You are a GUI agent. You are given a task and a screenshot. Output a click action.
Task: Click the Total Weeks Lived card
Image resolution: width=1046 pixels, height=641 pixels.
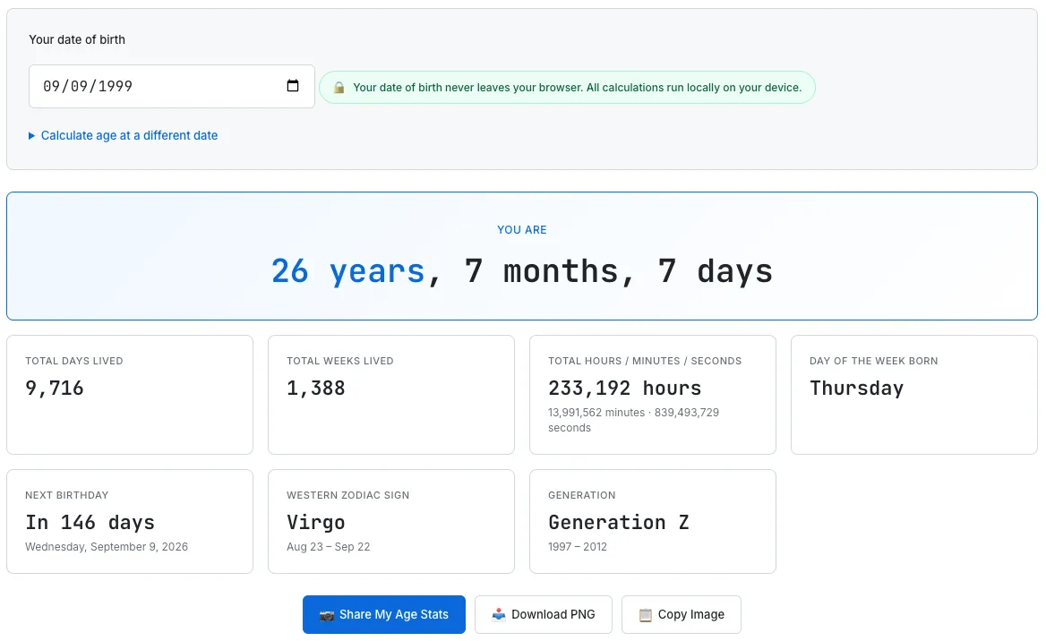(x=390, y=394)
